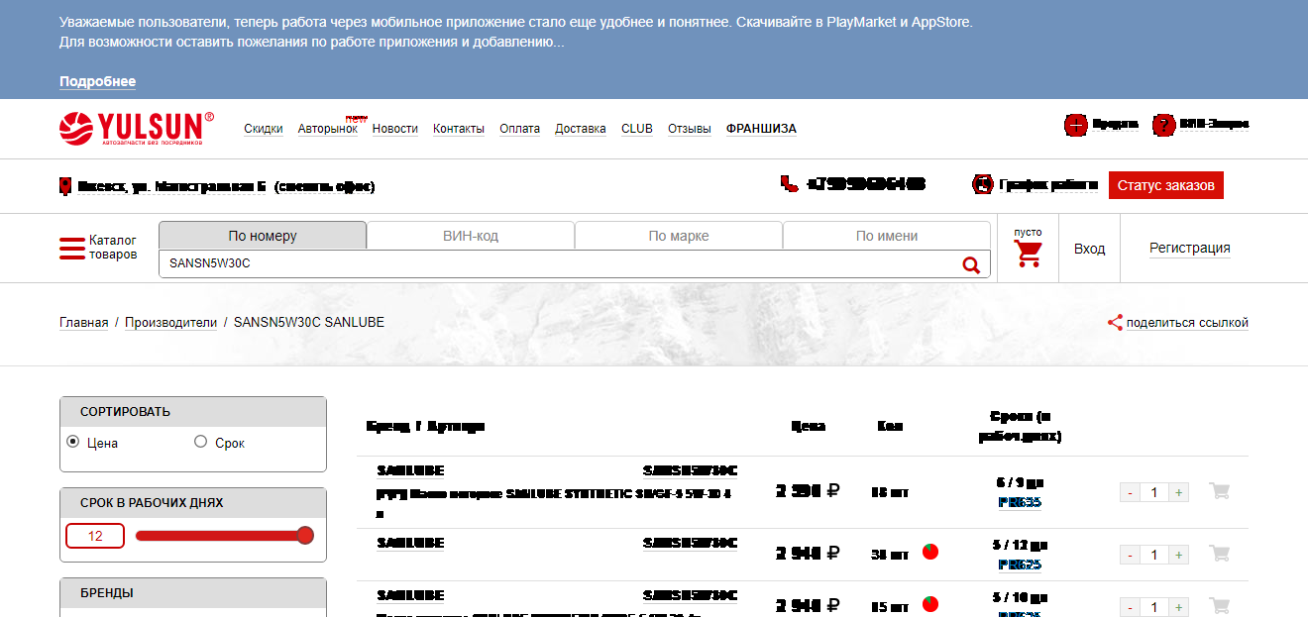This screenshot has height=617, width=1308.
Task: Switch to the По номеру search tab
Action: point(263,236)
